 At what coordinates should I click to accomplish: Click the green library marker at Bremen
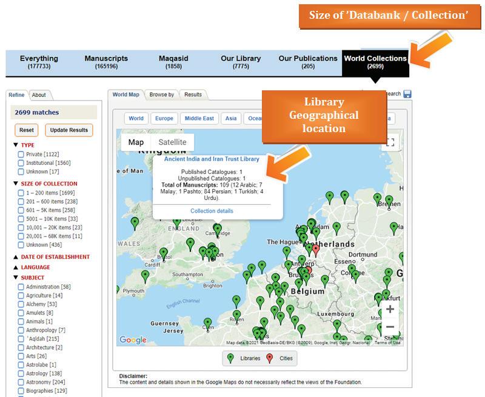389,202
